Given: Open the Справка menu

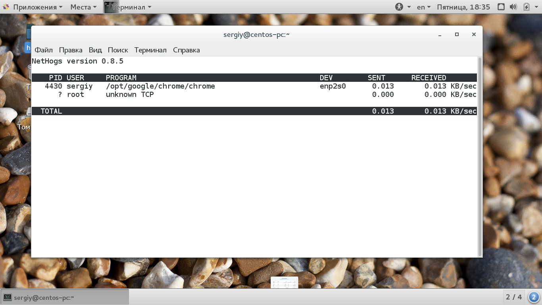Looking at the screenshot, I should pos(186,50).
